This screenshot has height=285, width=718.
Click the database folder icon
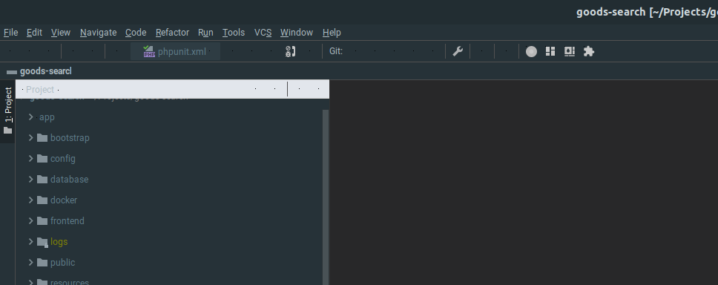42,179
